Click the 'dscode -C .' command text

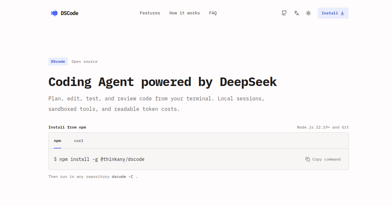[125, 177]
